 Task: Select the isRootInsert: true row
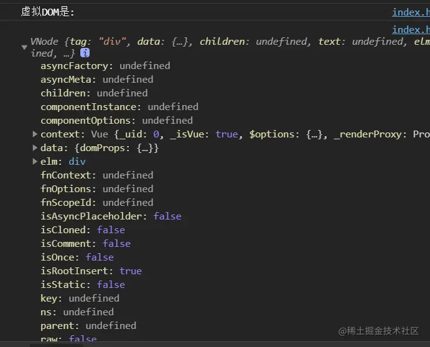91,271
